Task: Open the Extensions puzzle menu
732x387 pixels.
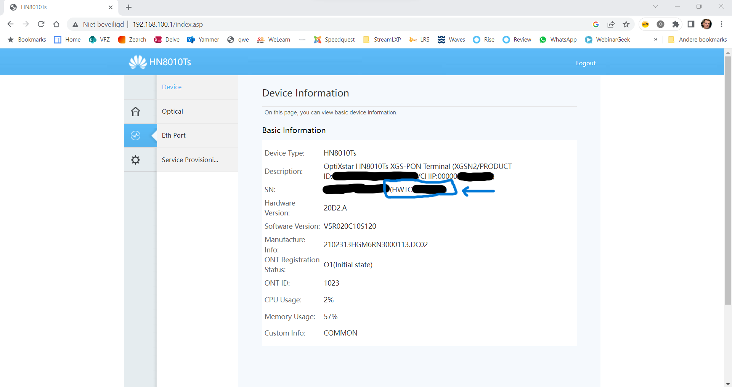Action: 676,24
